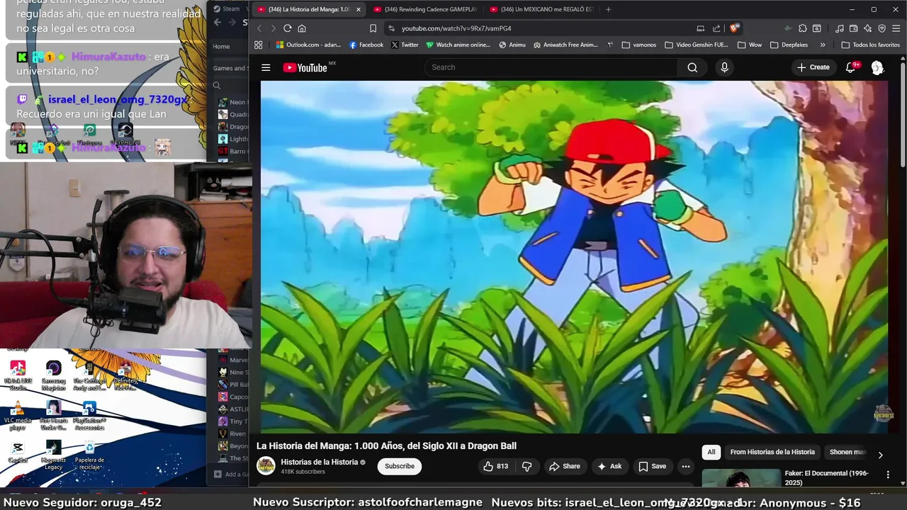This screenshot has height=510, width=907.
Task: Go to the browser home page
Action: point(302,28)
